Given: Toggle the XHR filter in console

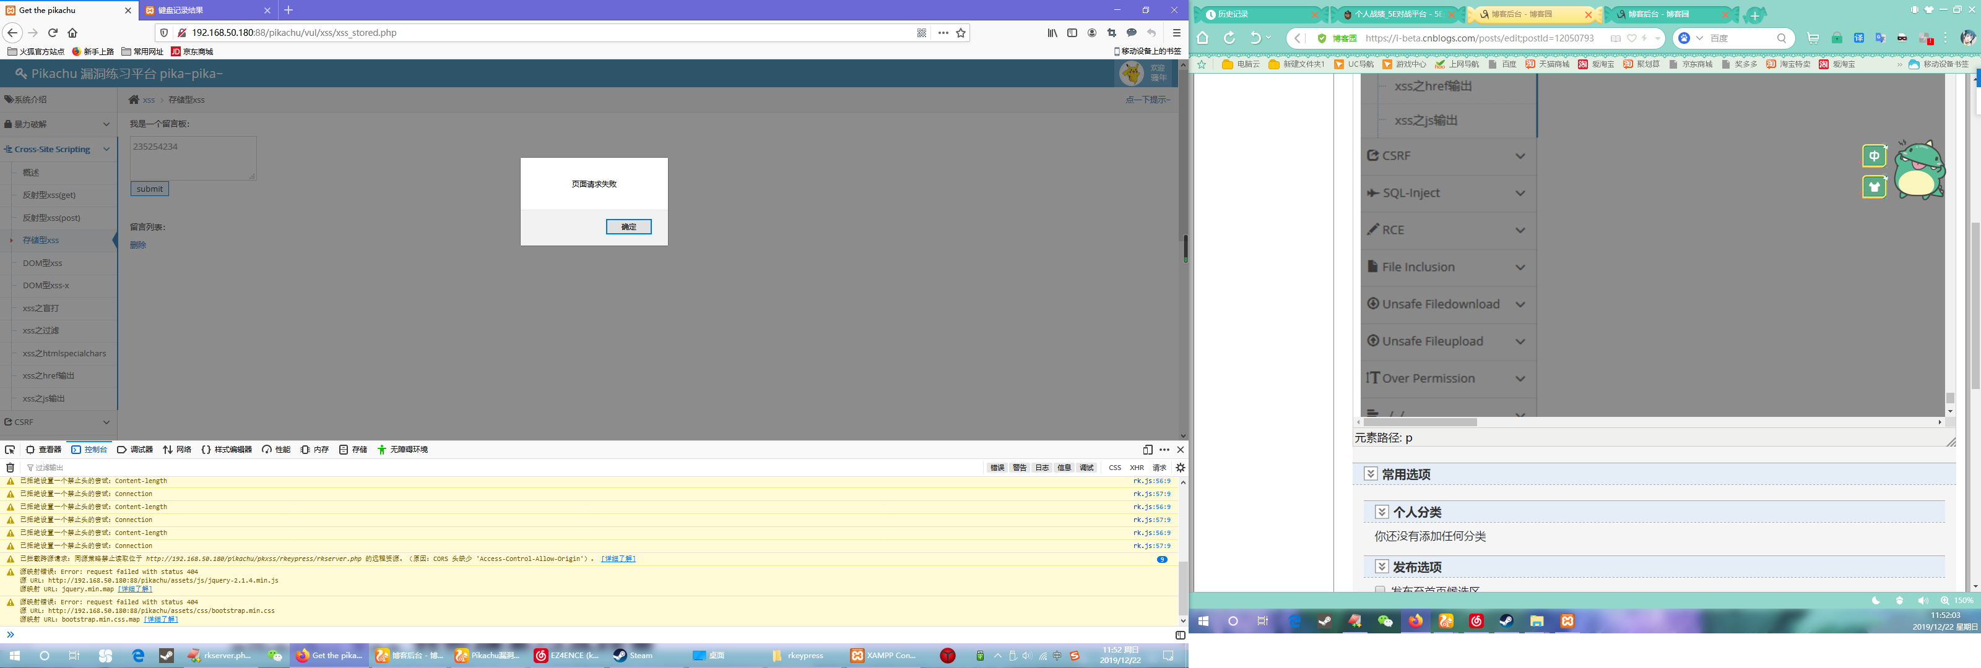Looking at the screenshot, I should click(1137, 468).
